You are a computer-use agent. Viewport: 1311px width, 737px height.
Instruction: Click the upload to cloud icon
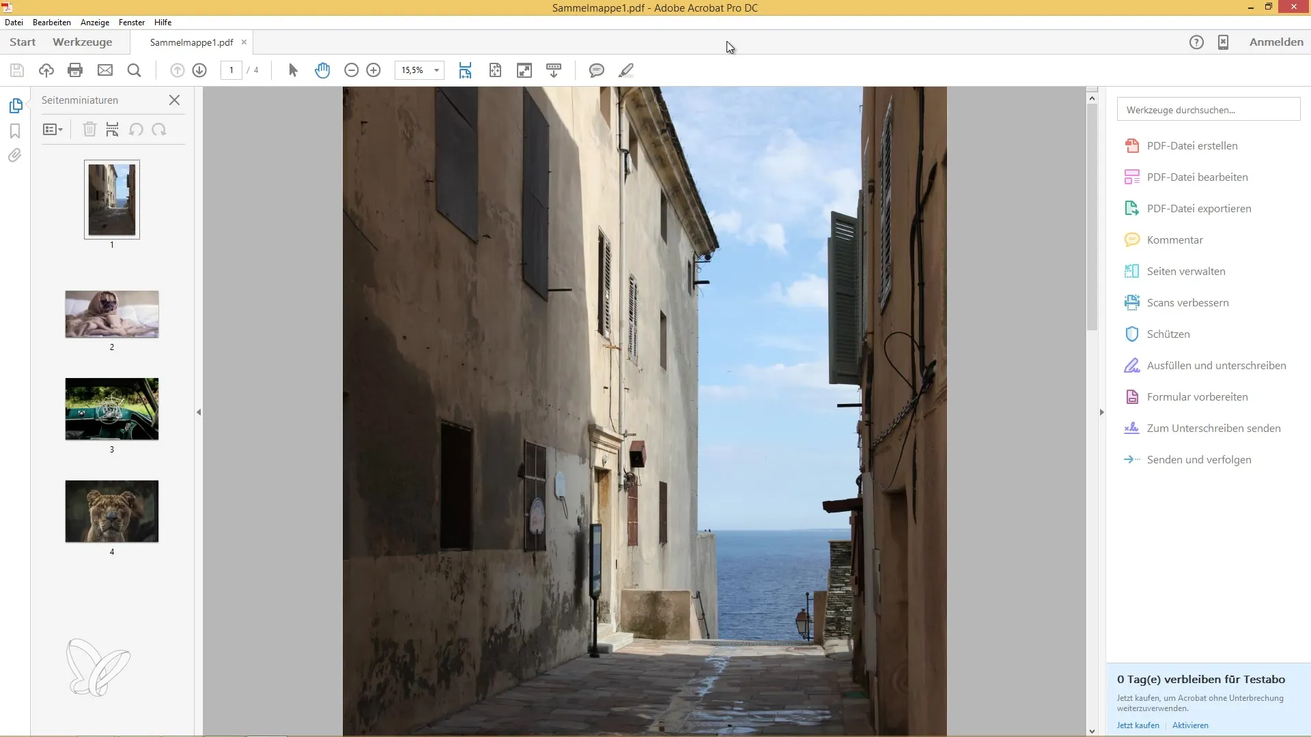46,70
